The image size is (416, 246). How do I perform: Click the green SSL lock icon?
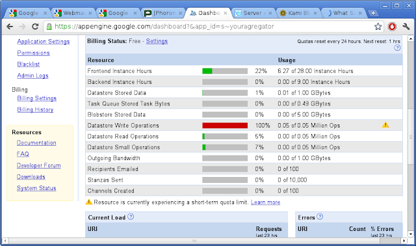click(x=49, y=27)
